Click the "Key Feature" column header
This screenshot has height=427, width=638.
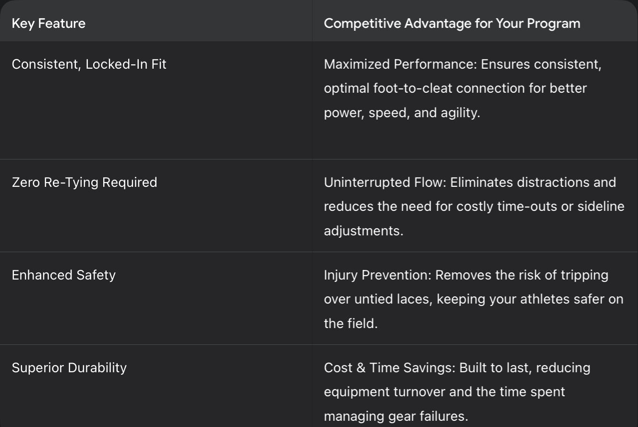pyautogui.click(x=48, y=23)
